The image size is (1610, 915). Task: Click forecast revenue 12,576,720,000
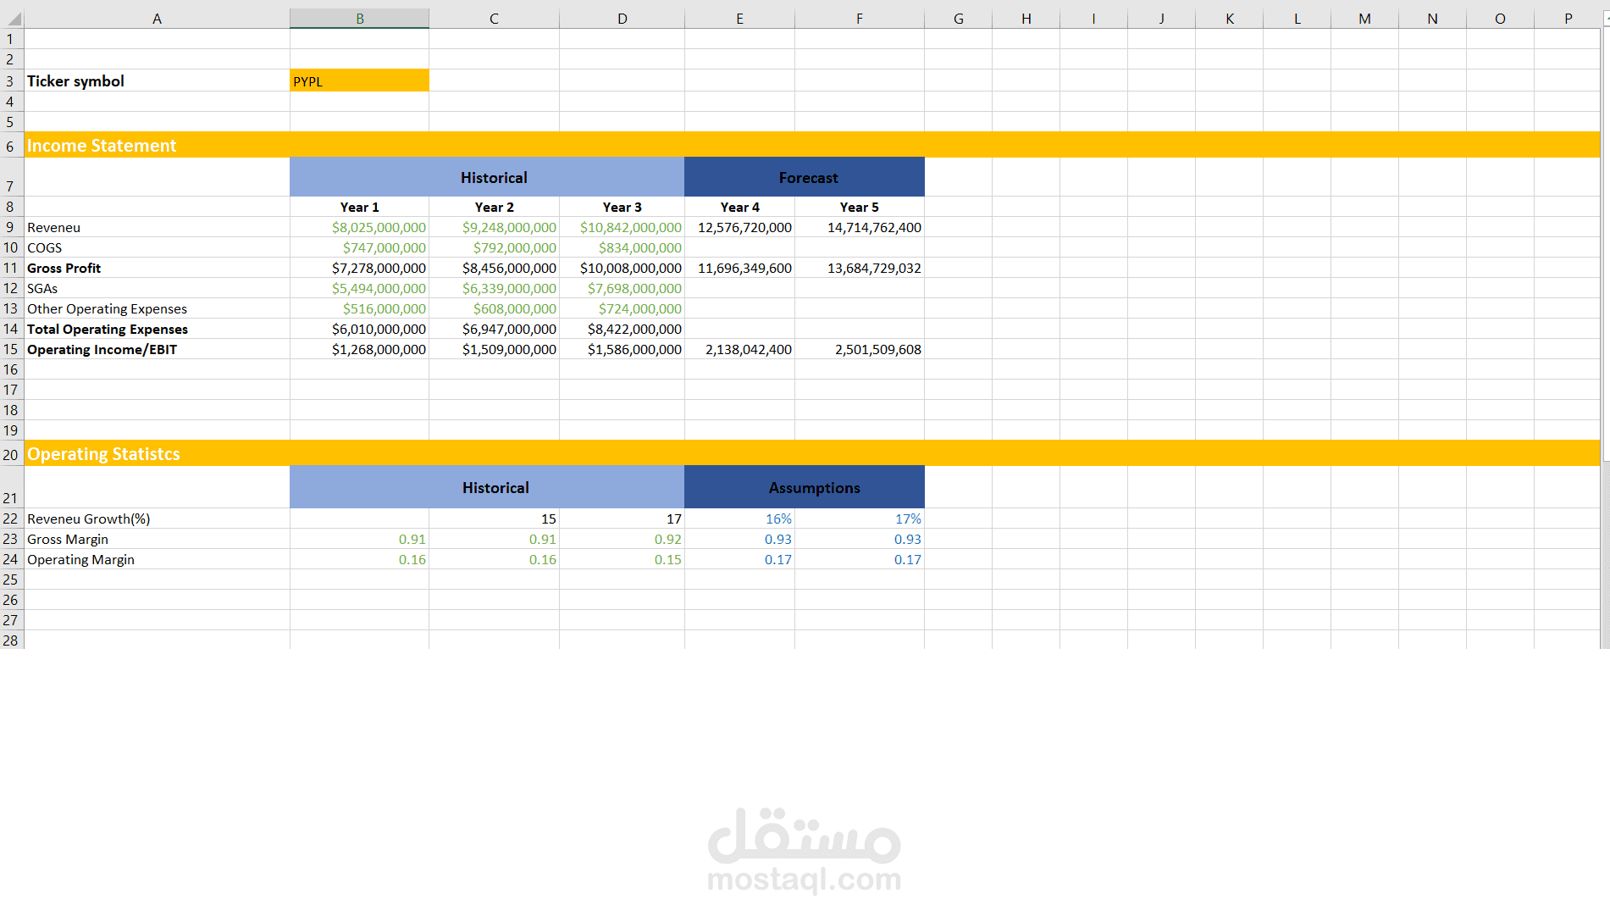coord(739,227)
